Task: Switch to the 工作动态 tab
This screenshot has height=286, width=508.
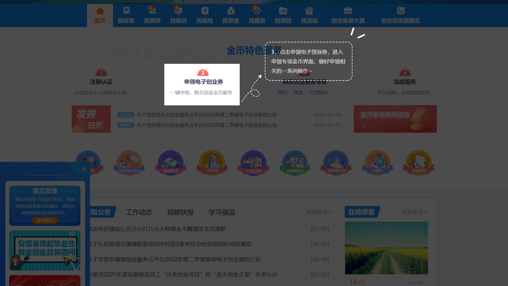Action: pos(139,212)
